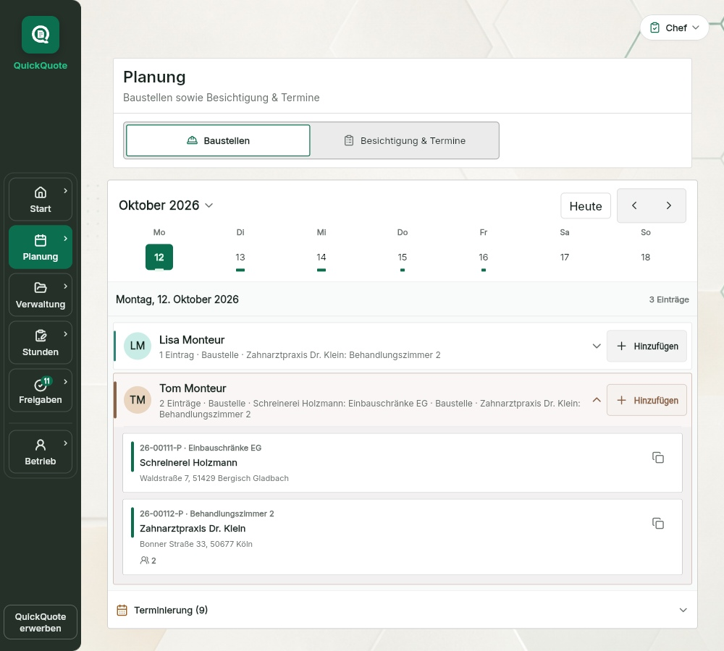Viewport: 724px width, 651px height.
Task: Go to previous week arrow
Action: 634,205
